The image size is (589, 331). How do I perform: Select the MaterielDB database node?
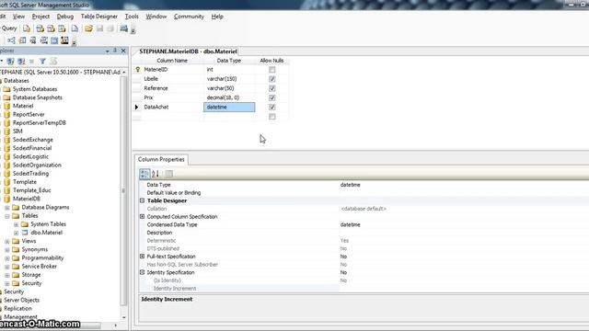[27, 199]
